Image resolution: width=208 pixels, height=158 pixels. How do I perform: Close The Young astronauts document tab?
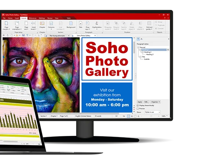point(69,36)
